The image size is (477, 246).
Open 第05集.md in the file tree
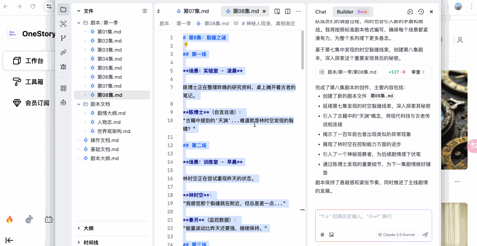(x=109, y=68)
